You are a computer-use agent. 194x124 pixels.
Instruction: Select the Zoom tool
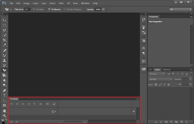(x=5, y=116)
